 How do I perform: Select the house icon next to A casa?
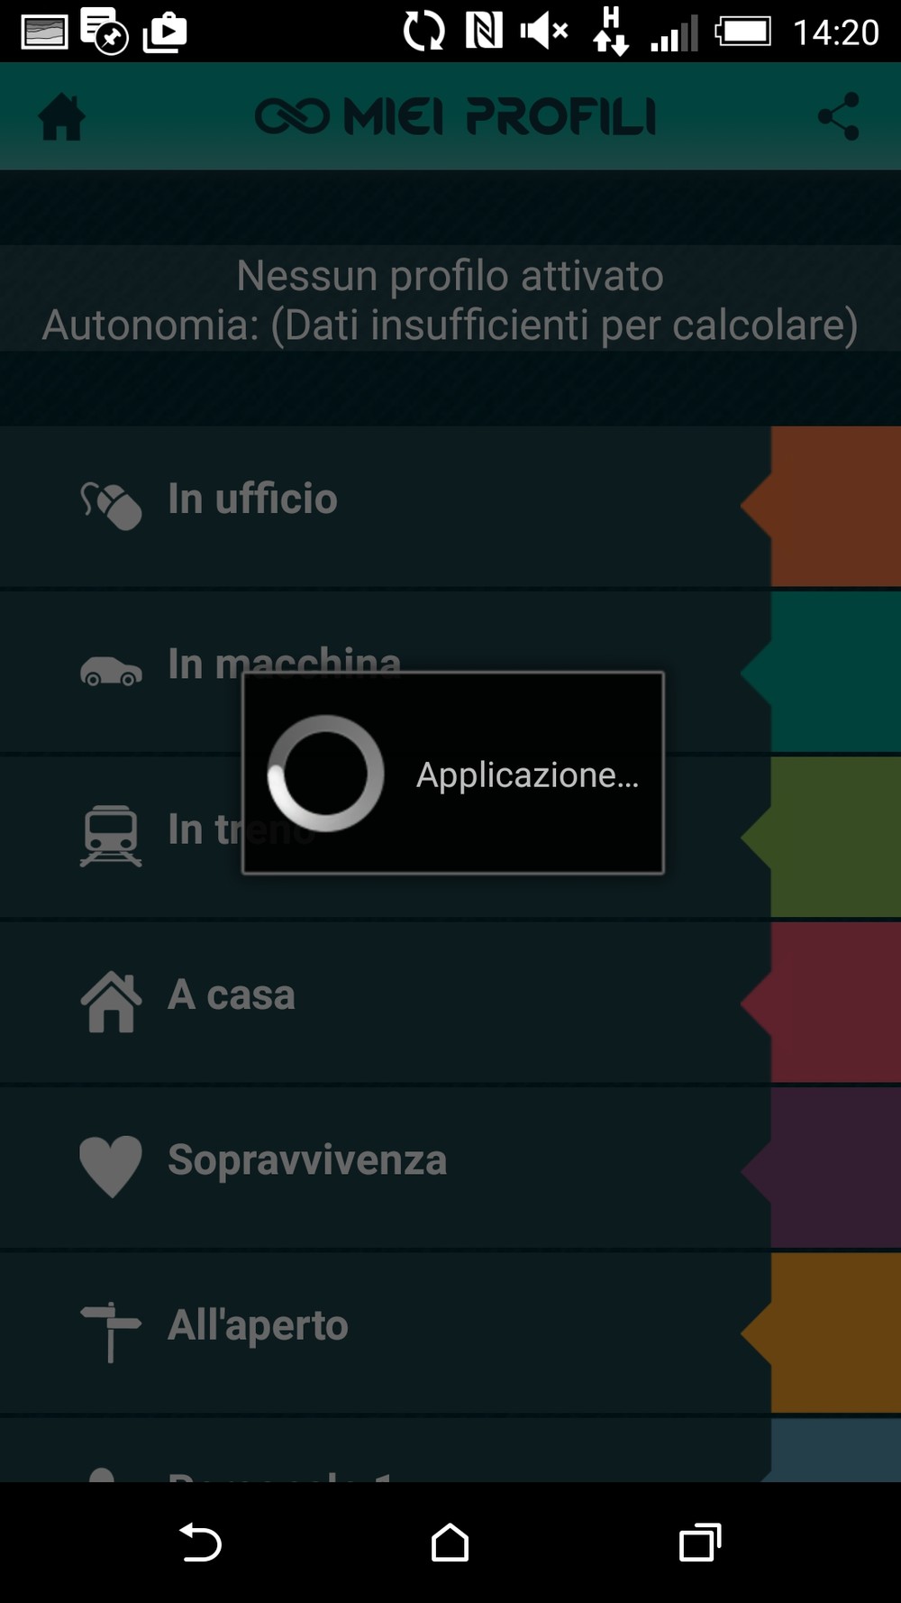pos(111,1001)
